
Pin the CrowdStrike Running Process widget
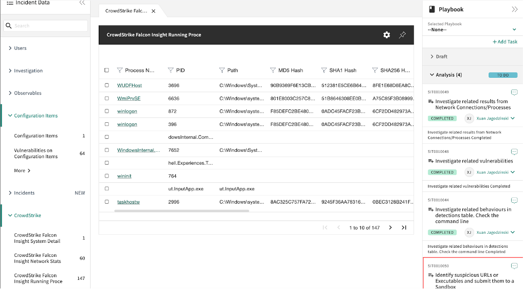point(402,35)
